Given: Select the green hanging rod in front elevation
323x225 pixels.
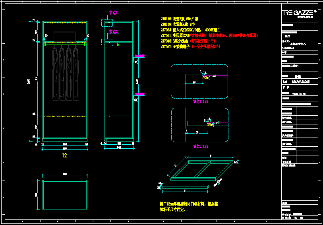Looking at the screenshot, I should click(x=65, y=44).
